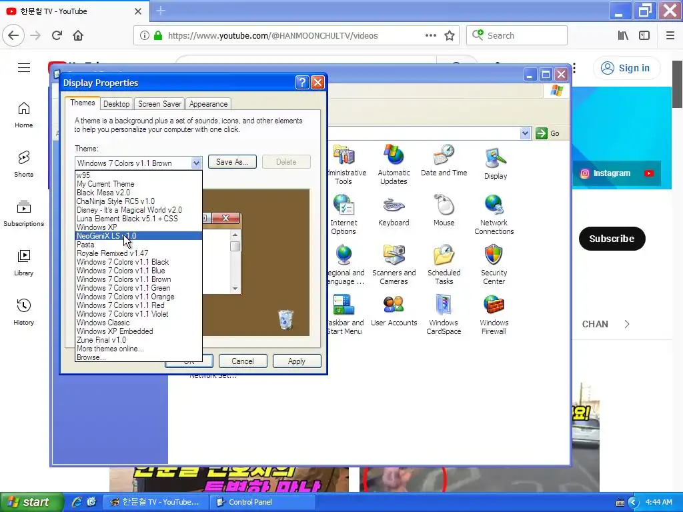
Task: Open the Display icon in Control Panel
Action: tap(496, 163)
